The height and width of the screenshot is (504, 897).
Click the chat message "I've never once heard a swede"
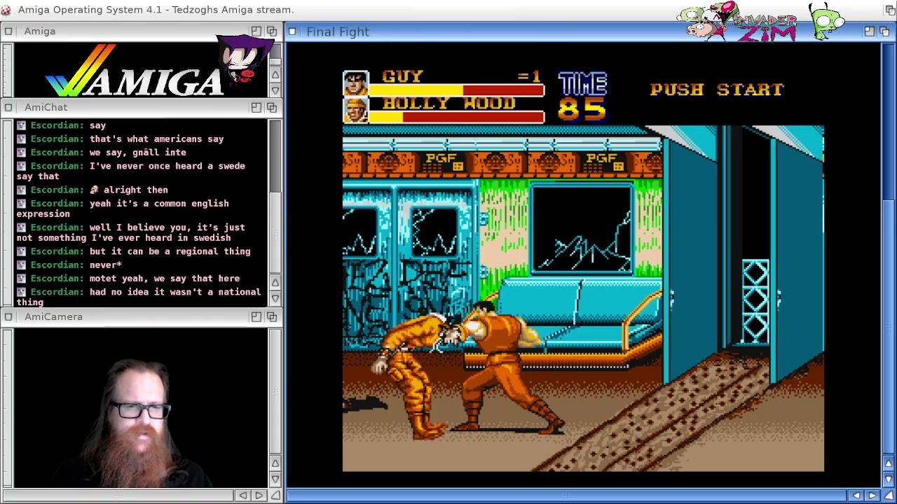coord(167,167)
